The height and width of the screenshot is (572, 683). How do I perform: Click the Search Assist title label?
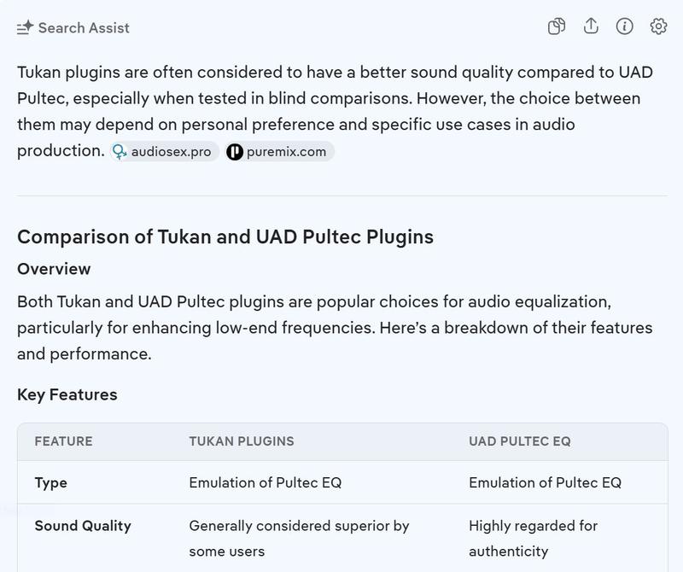coord(84,28)
